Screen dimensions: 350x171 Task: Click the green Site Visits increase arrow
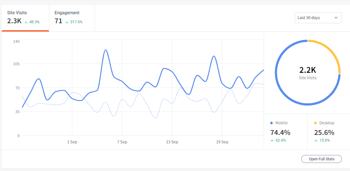click(26, 22)
